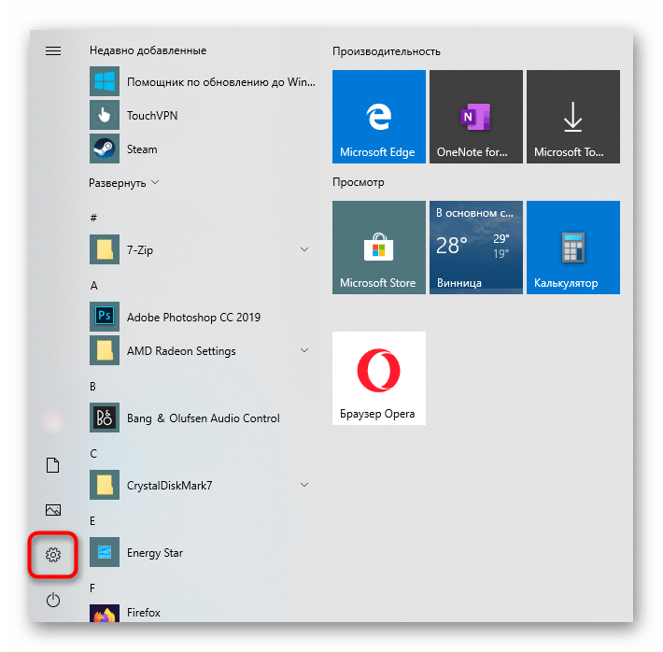Expand the list with Развернуть

[x=123, y=183]
